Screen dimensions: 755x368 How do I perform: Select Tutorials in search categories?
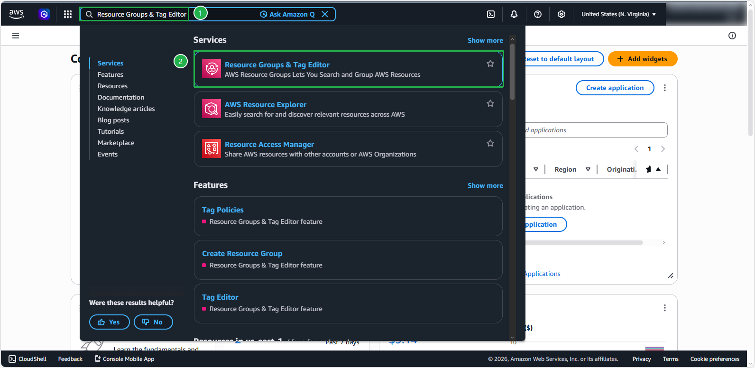[x=110, y=131]
